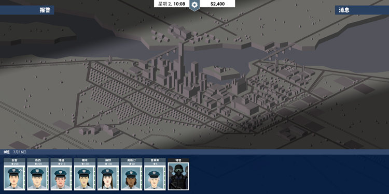
Task: Click the promotion chevron on first officer
Action: pyautogui.click(x=21, y=170)
